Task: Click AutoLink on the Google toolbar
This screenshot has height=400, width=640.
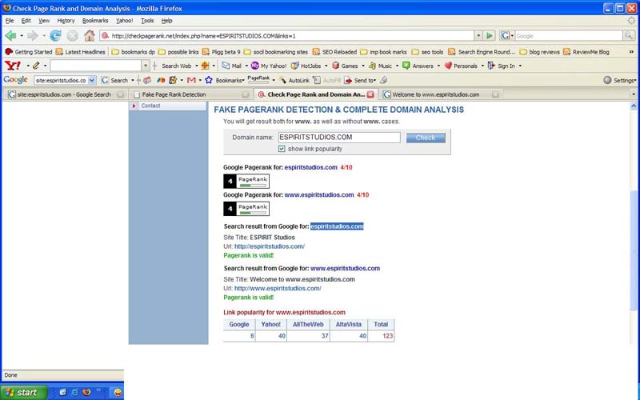Action: (294, 81)
